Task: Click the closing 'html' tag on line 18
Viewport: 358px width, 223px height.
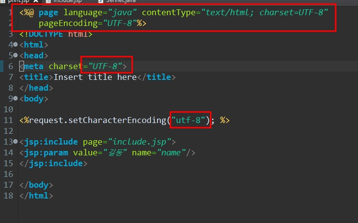Action: coord(36,196)
